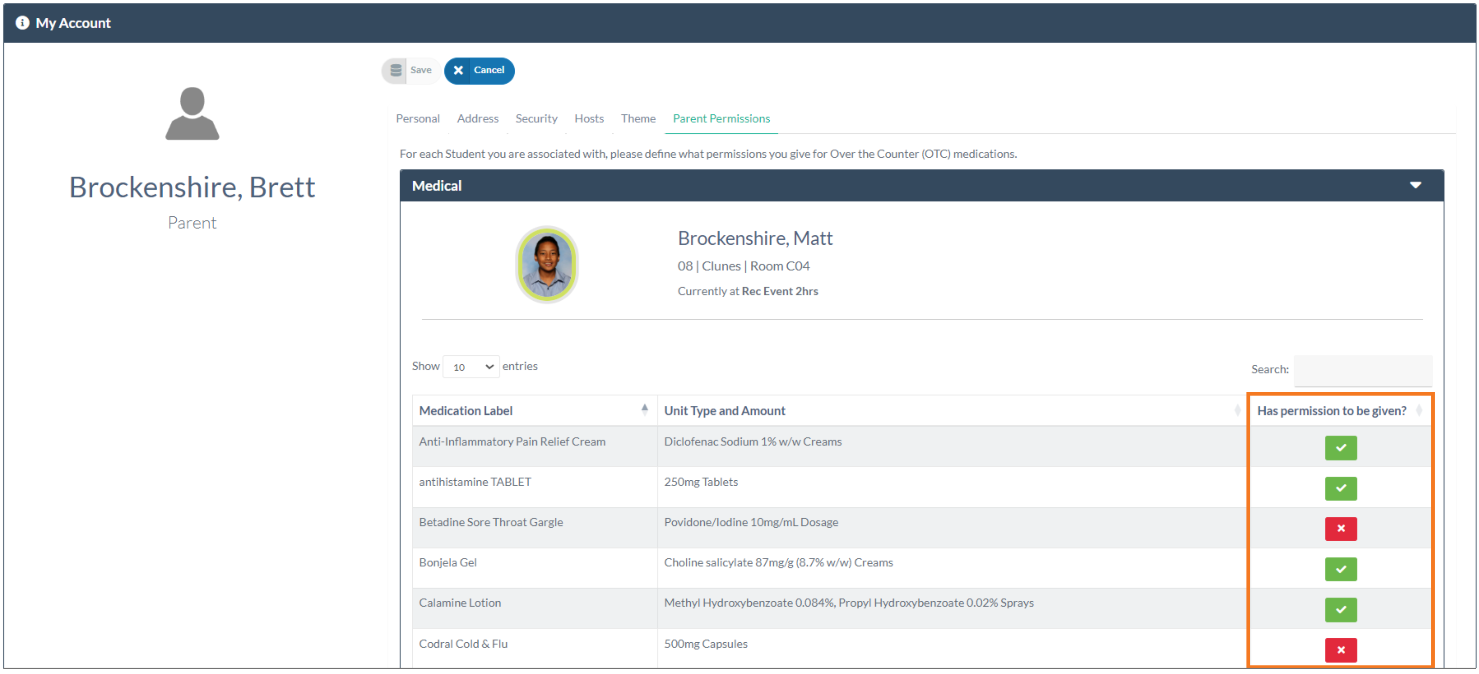Click the large parent profile avatar icon

point(192,113)
